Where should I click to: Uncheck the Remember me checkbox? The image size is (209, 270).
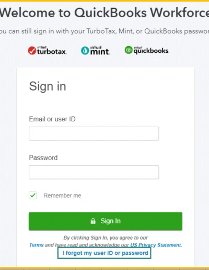pos(33,195)
